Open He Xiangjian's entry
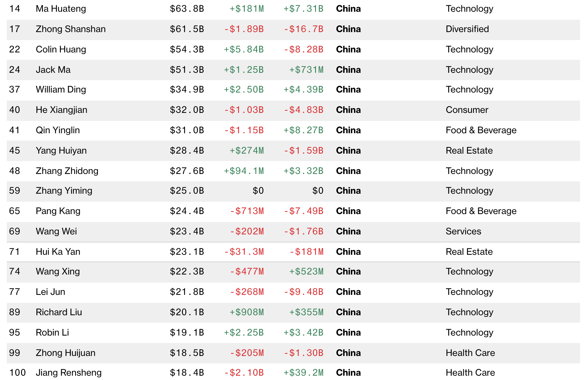This screenshot has height=380, width=585. click(x=61, y=110)
